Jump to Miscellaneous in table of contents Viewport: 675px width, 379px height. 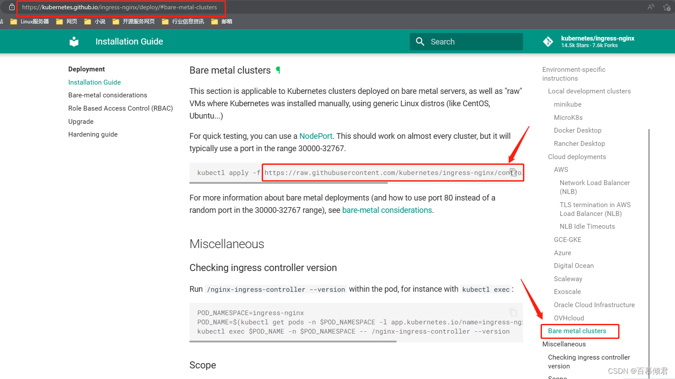(564, 344)
